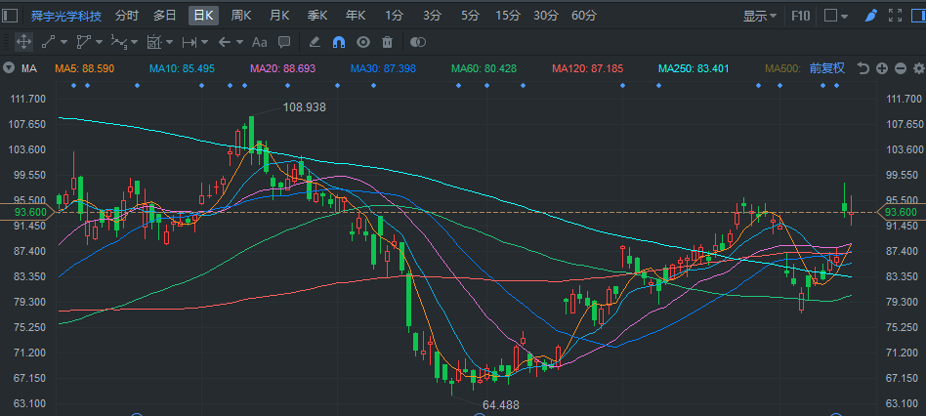Delete drawings with the trash icon
The width and height of the screenshot is (926, 416).
pyautogui.click(x=388, y=42)
